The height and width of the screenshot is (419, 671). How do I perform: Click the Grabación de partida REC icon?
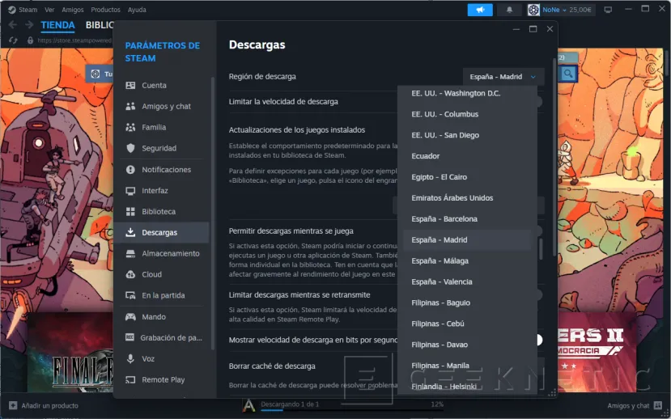pyautogui.click(x=130, y=338)
